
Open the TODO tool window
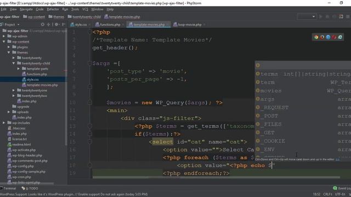(30, 188)
